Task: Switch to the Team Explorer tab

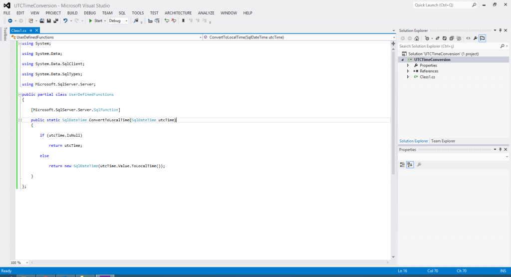Action: (x=443, y=141)
